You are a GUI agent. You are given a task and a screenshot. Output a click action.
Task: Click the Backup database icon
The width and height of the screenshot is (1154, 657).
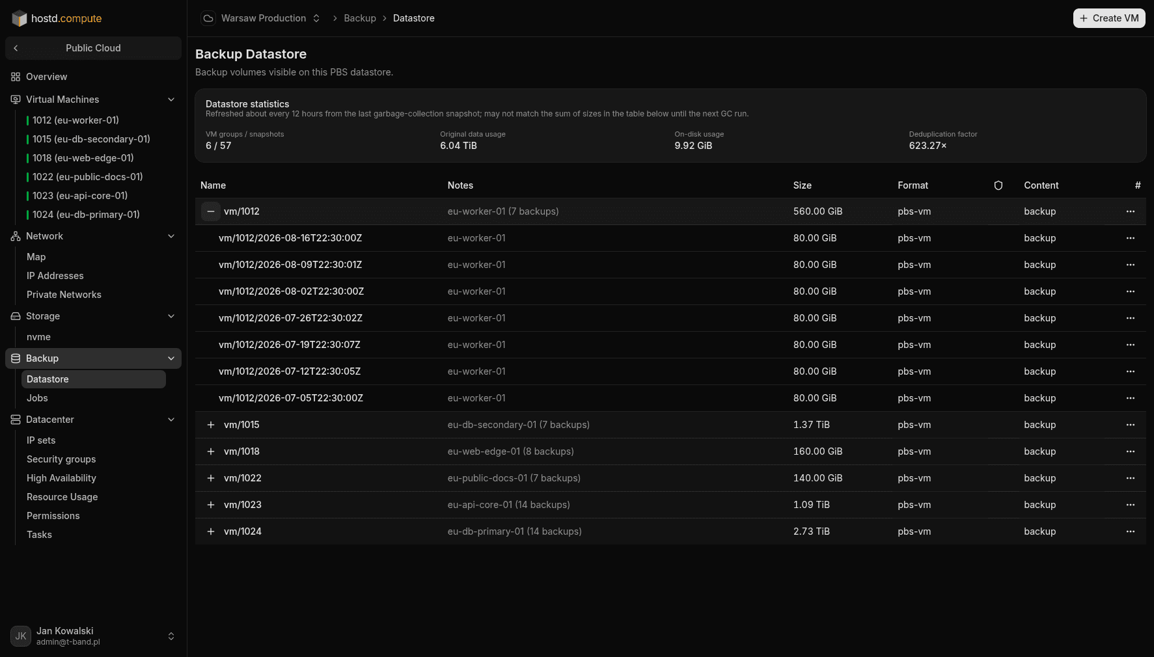pos(16,358)
